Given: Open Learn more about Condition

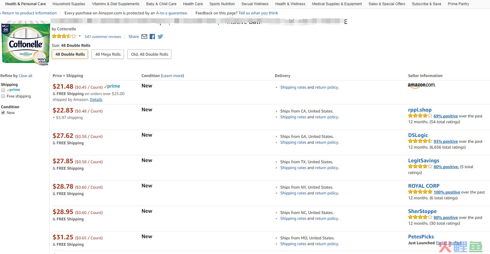Looking at the screenshot, I should pos(172,76).
